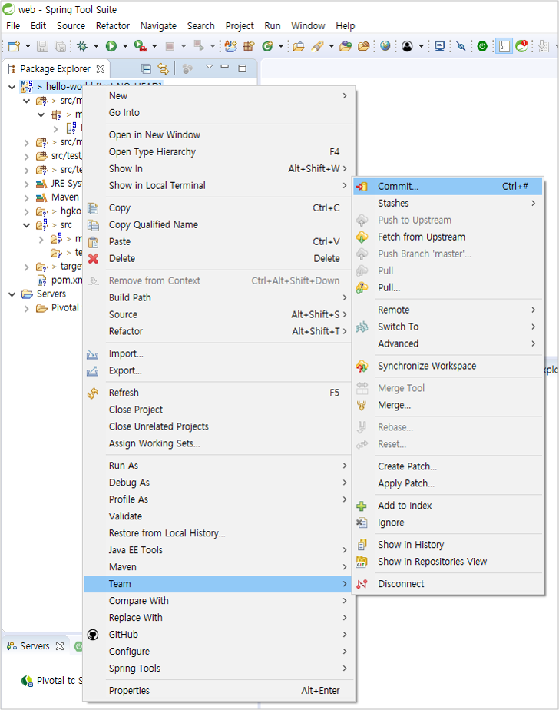Expand the JRE System Library node

point(26,184)
